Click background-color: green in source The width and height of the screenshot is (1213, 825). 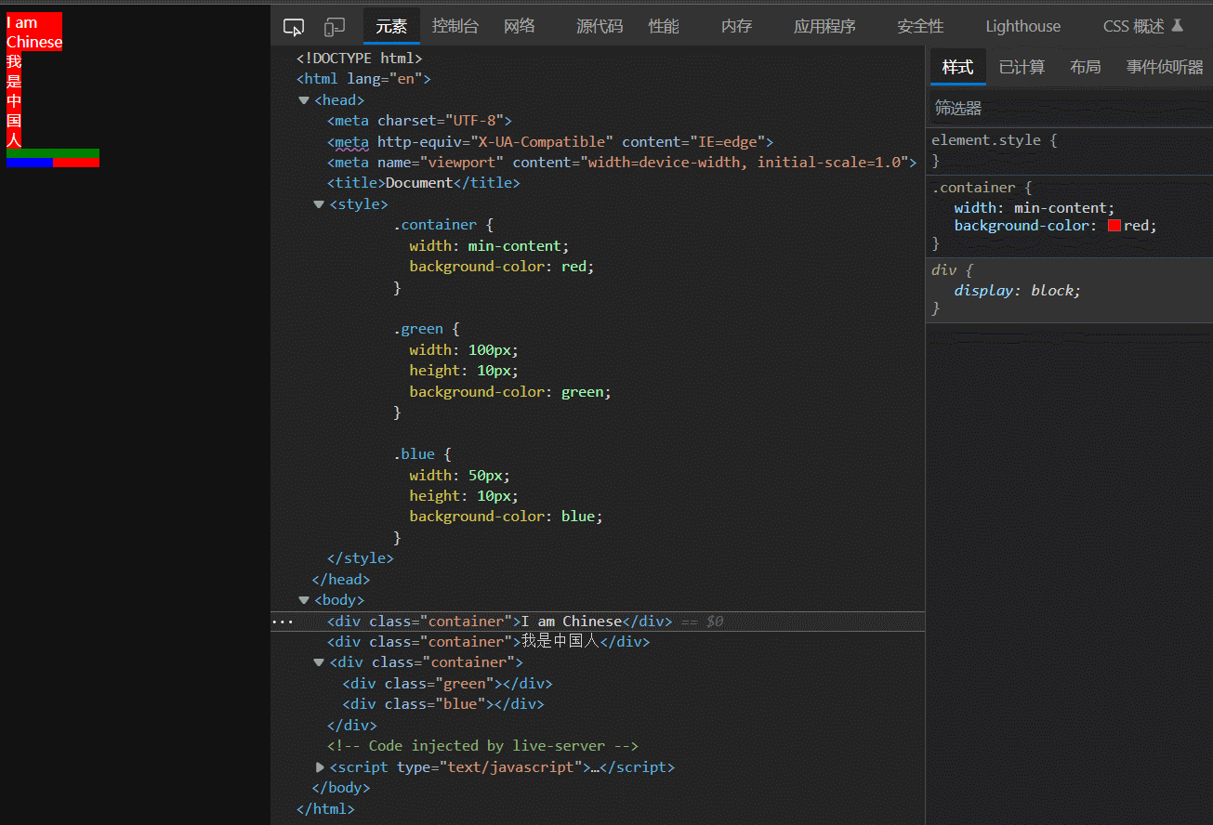(510, 392)
